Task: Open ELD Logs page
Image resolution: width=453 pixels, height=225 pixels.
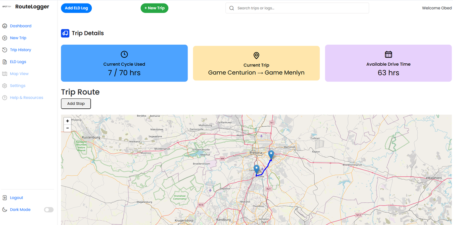Action: click(18, 62)
